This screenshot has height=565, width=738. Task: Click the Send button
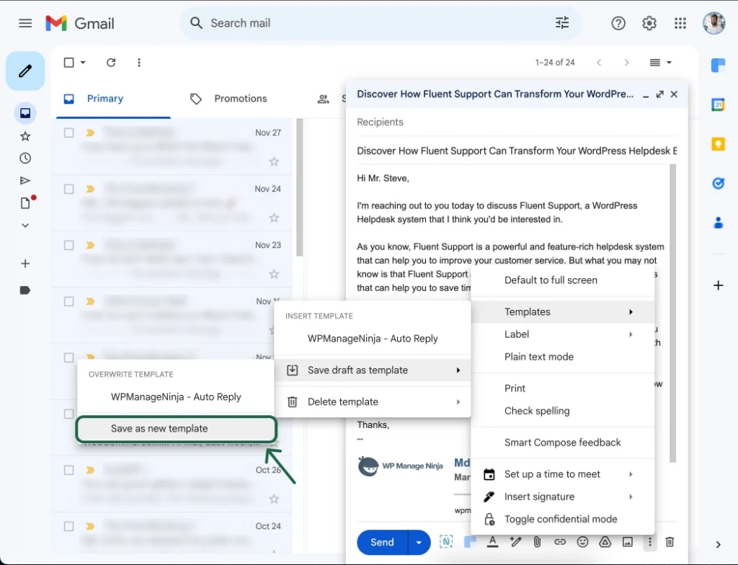click(x=382, y=542)
